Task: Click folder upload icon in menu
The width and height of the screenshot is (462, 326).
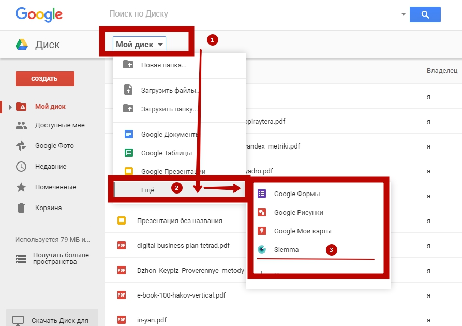Action: pyautogui.click(x=128, y=109)
